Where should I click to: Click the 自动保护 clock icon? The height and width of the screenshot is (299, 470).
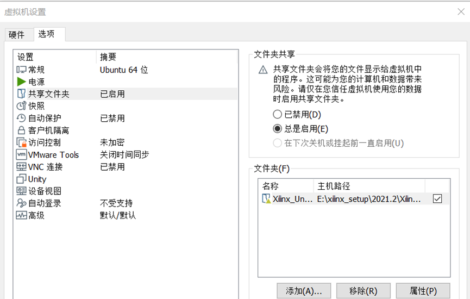tap(21, 118)
